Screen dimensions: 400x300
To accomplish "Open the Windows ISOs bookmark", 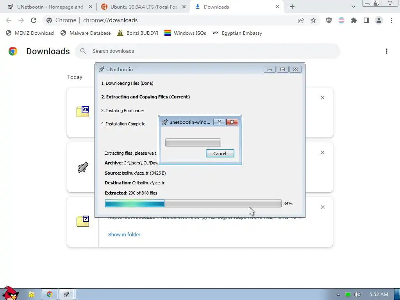I will tap(185, 33).
